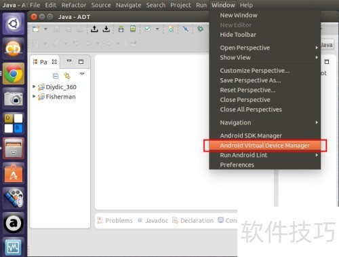Click Collapse All in Package Explorer
Image resolution: width=339 pixels, height=257 pixels.
pos(56,76)
